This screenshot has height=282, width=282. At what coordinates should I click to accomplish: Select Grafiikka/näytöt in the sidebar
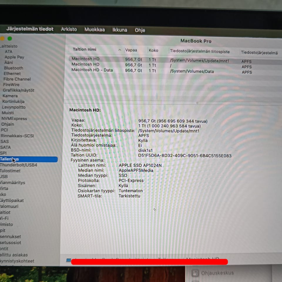click(x=19, y=90)
